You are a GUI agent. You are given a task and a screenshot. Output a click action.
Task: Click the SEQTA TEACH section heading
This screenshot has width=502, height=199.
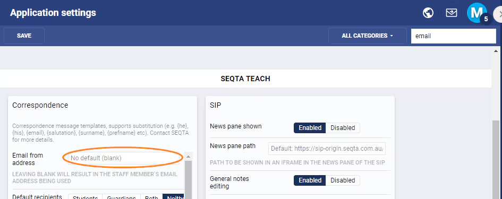pos(245,79)
